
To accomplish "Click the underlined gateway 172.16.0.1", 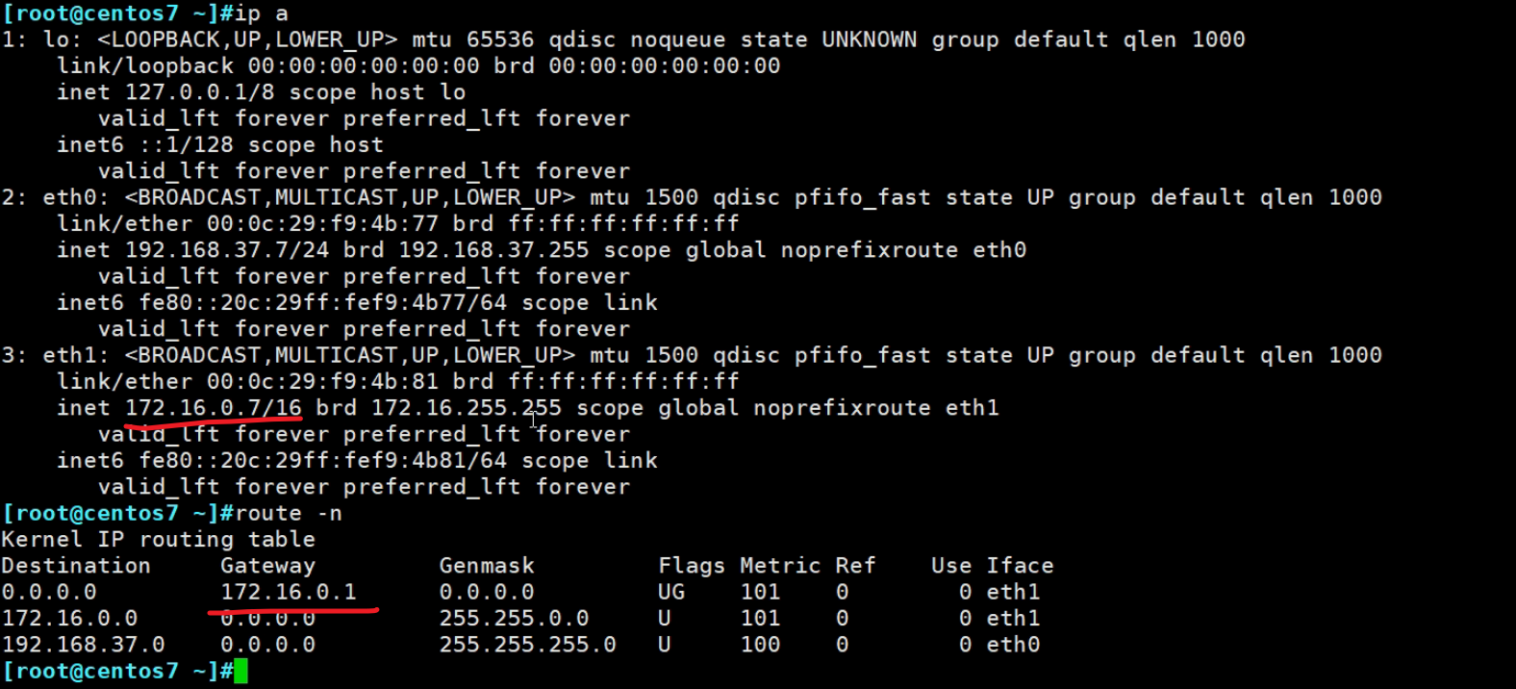I will point(289,592).
